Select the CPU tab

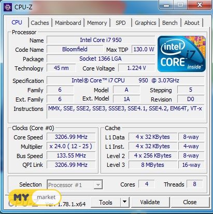pyautogui.click(x=17, y=22)
